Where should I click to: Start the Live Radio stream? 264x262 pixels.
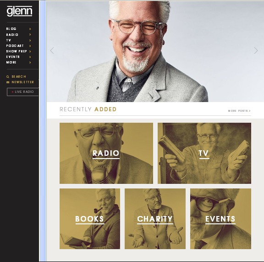(23, 92)
